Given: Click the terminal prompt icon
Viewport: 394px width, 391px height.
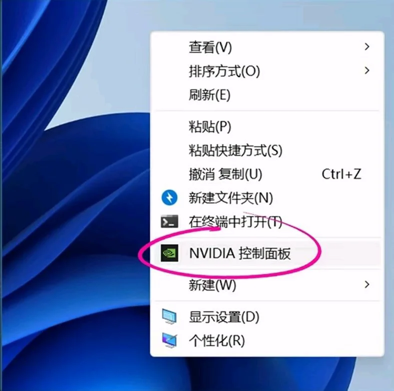Looking at the screenshot, I should (169, 221).
